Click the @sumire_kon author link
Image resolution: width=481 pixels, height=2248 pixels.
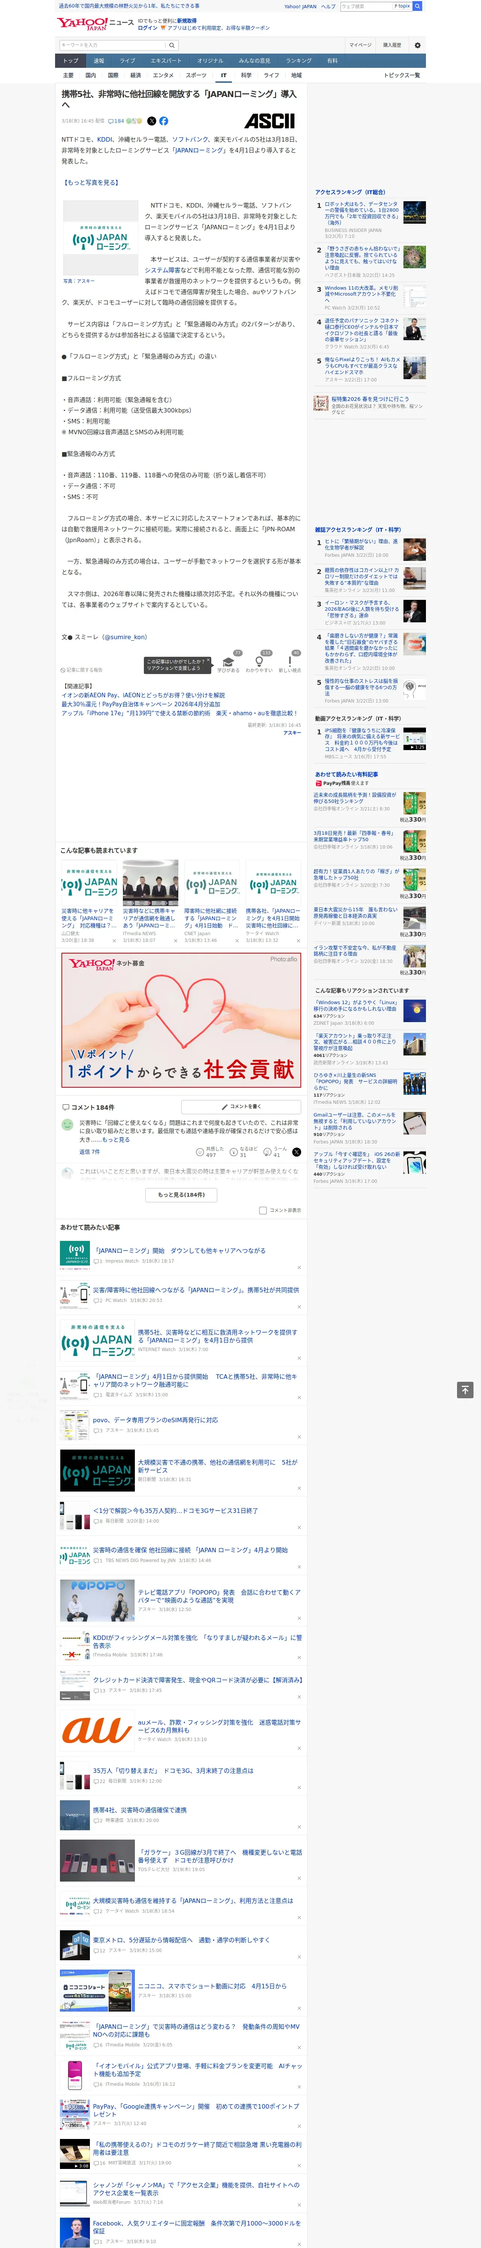(124, 637)
